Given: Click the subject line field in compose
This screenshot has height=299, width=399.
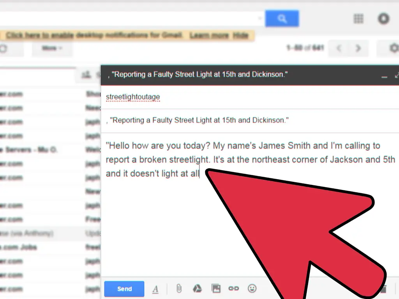Looking at the screenshot, I should 250,120.
